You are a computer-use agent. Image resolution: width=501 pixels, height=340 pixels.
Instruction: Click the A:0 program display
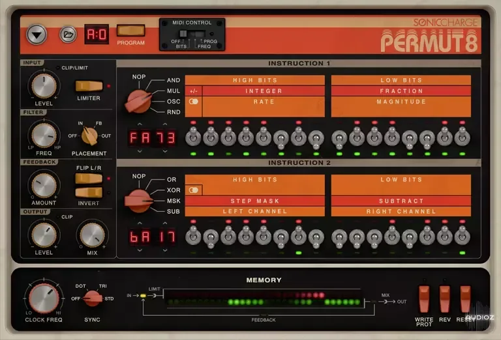point(97,34)
